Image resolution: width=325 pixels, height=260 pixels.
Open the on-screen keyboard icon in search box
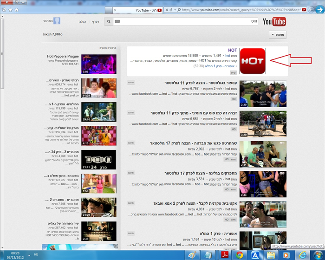tap(117, 21)
